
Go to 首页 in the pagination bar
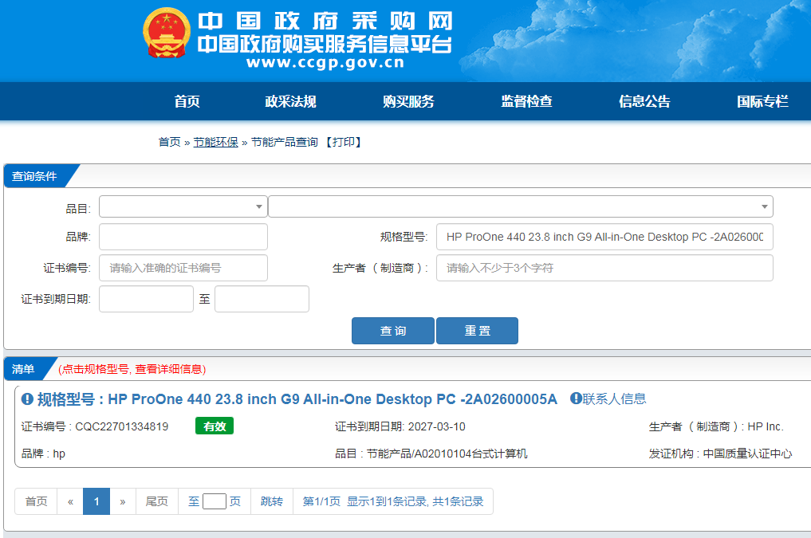coord(36,501)
